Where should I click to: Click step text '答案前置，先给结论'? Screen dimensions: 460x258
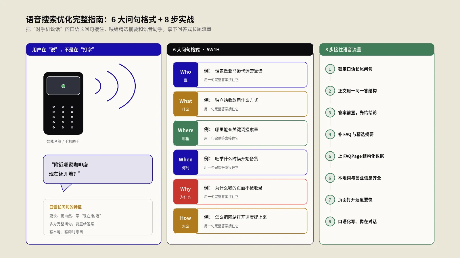[x=357, y=113]
